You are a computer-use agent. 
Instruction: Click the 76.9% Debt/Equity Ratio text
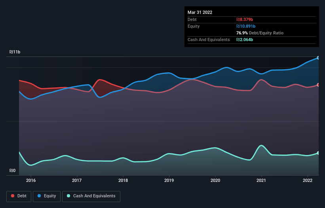pyautogui.click(x=260, y=33)
